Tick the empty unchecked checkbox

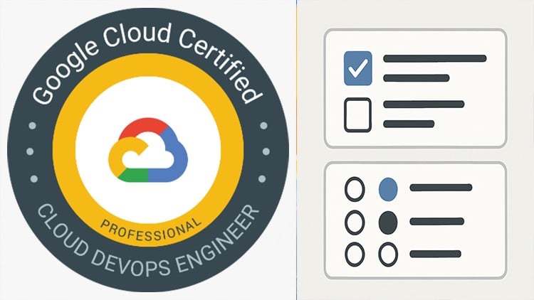click(358, 114)
